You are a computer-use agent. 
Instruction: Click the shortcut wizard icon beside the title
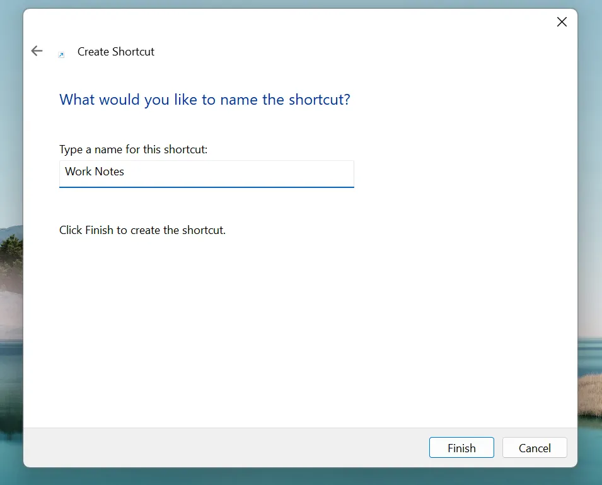pyautogui.click(x=61, y=55)
